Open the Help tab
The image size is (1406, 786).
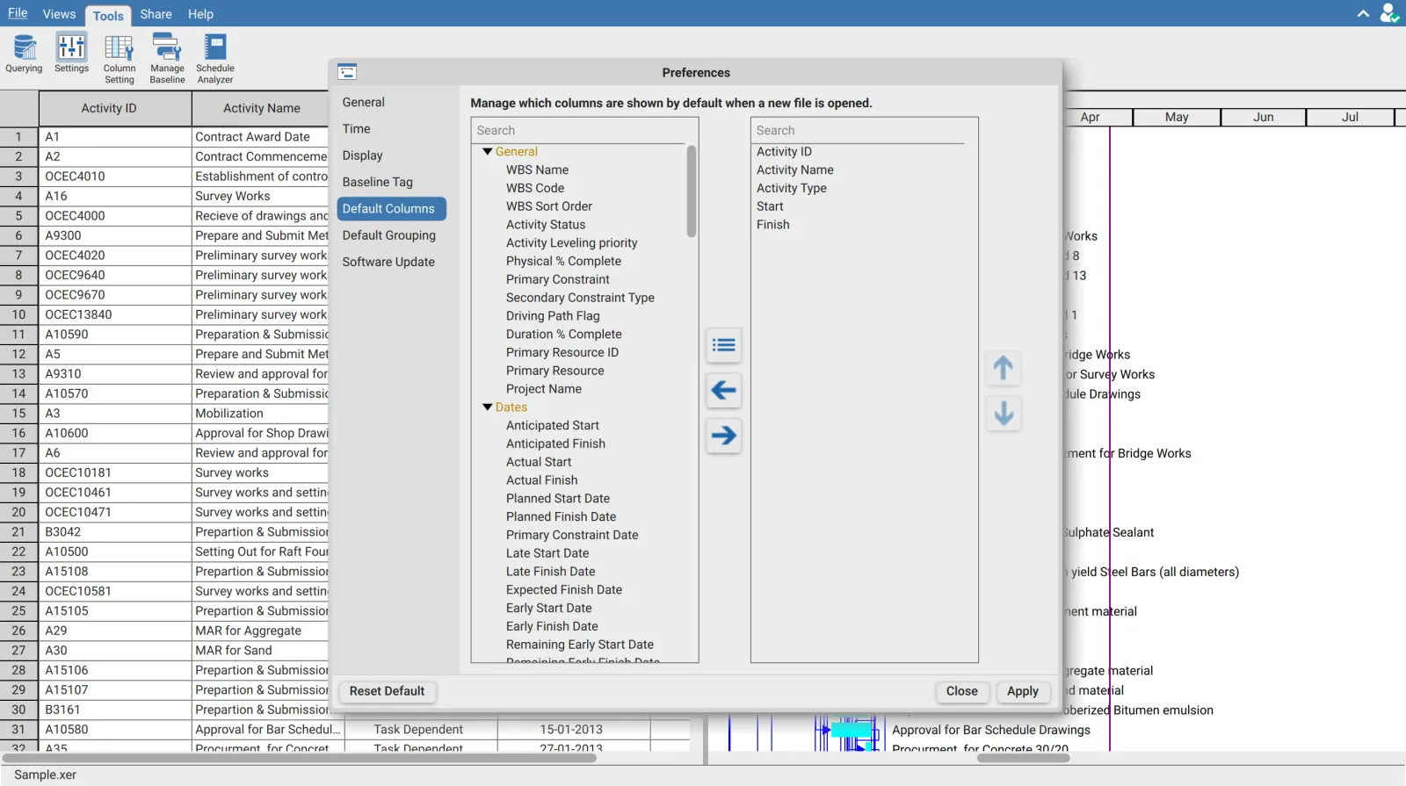200,14
